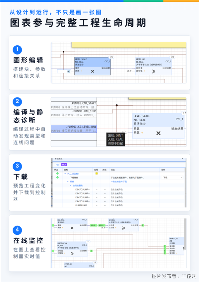Collapse the PLC_1(仿真) tree node
199x282 pixels.
(65, 174)
